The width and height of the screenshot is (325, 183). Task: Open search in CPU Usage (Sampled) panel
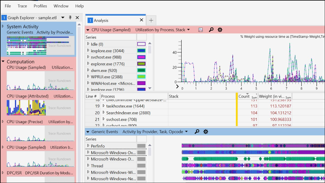tap(211, 30)
